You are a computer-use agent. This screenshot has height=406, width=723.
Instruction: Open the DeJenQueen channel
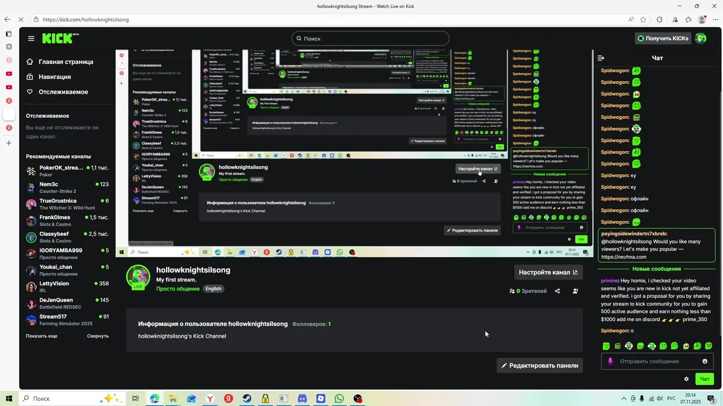(67, 303)
